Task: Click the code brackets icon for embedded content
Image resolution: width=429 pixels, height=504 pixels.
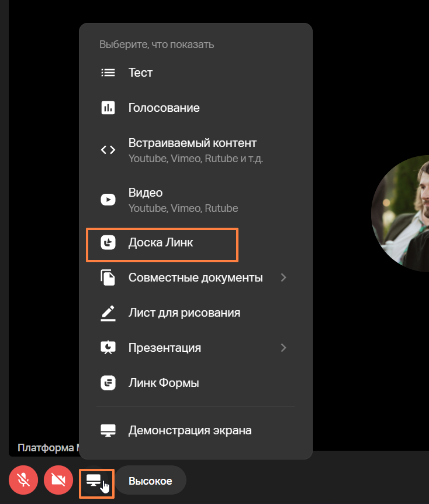Action: pyautogui.click(x=108, y=150)
